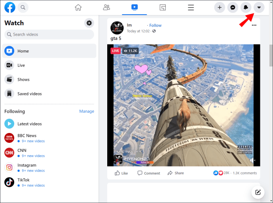Click the Shows clapperboard icon
Viewport: 273px width, 203px height.
[x=9, y=80]
